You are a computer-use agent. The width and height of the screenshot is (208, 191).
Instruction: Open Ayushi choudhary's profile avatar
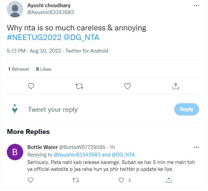tap(15, 9)
